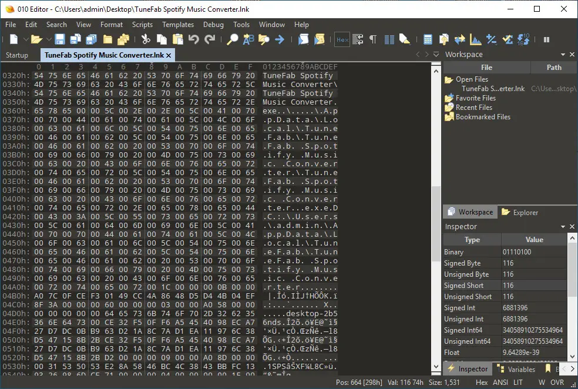This screenshot has height=389, width=578.
Task: Click Hex format indicator in status bar
Action: point(482,383)
